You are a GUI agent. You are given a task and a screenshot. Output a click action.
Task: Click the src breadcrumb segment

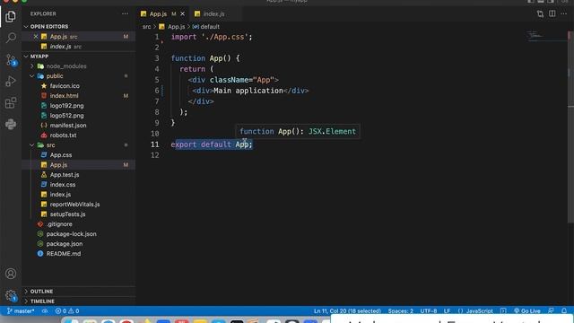click(146, 27)
